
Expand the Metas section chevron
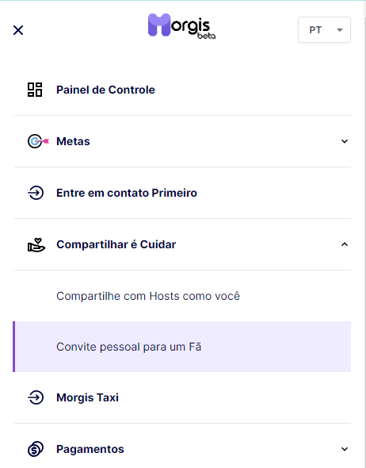point(345,141)
